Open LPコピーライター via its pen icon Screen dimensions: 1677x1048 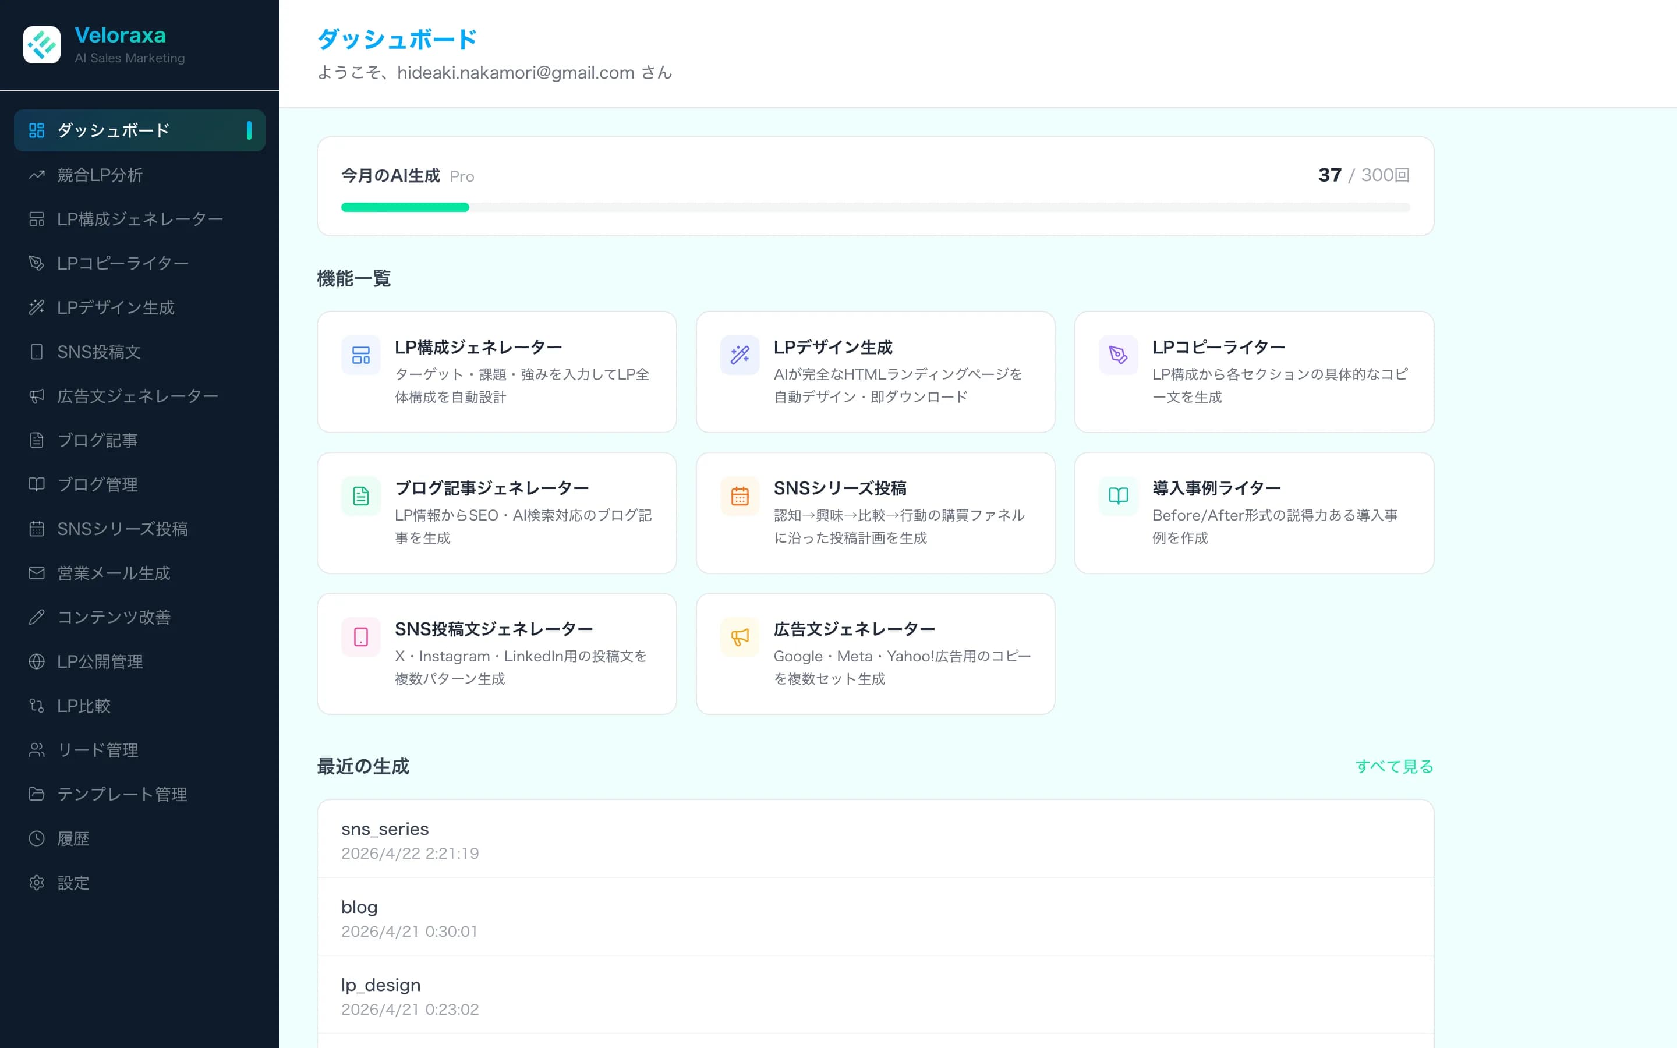1118,355
